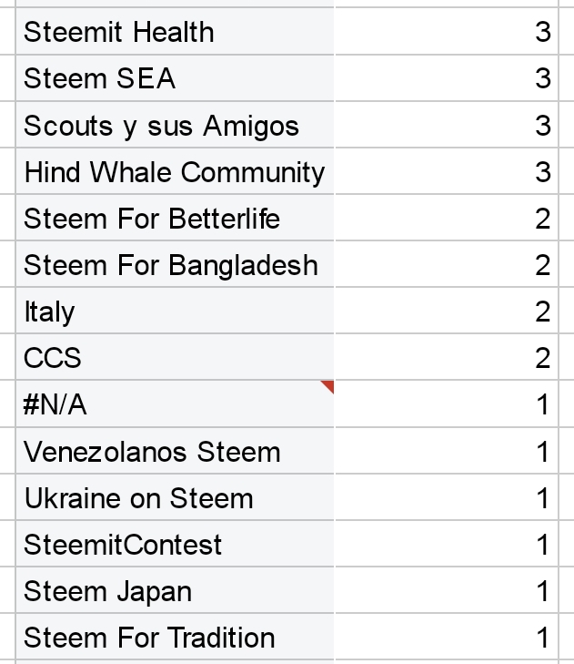The height and width of the screenshot is (664, 574).
Task: Select the Steem For Bangladesh cell
Action: click(x=175, y=265)
